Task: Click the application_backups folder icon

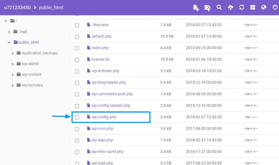Action: tap(19, 53)
